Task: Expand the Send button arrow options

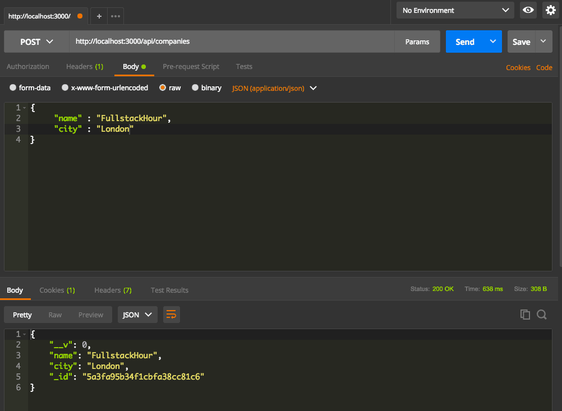Action: 493,41
